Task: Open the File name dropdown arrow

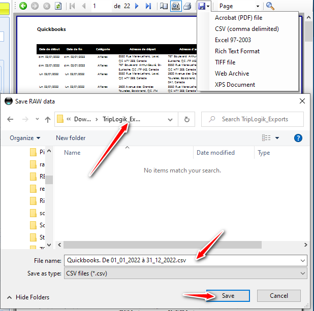Action: point(303,261)
